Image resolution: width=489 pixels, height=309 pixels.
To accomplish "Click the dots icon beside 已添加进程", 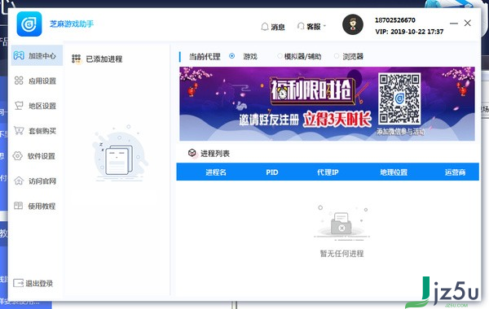I will pos(76,59).
